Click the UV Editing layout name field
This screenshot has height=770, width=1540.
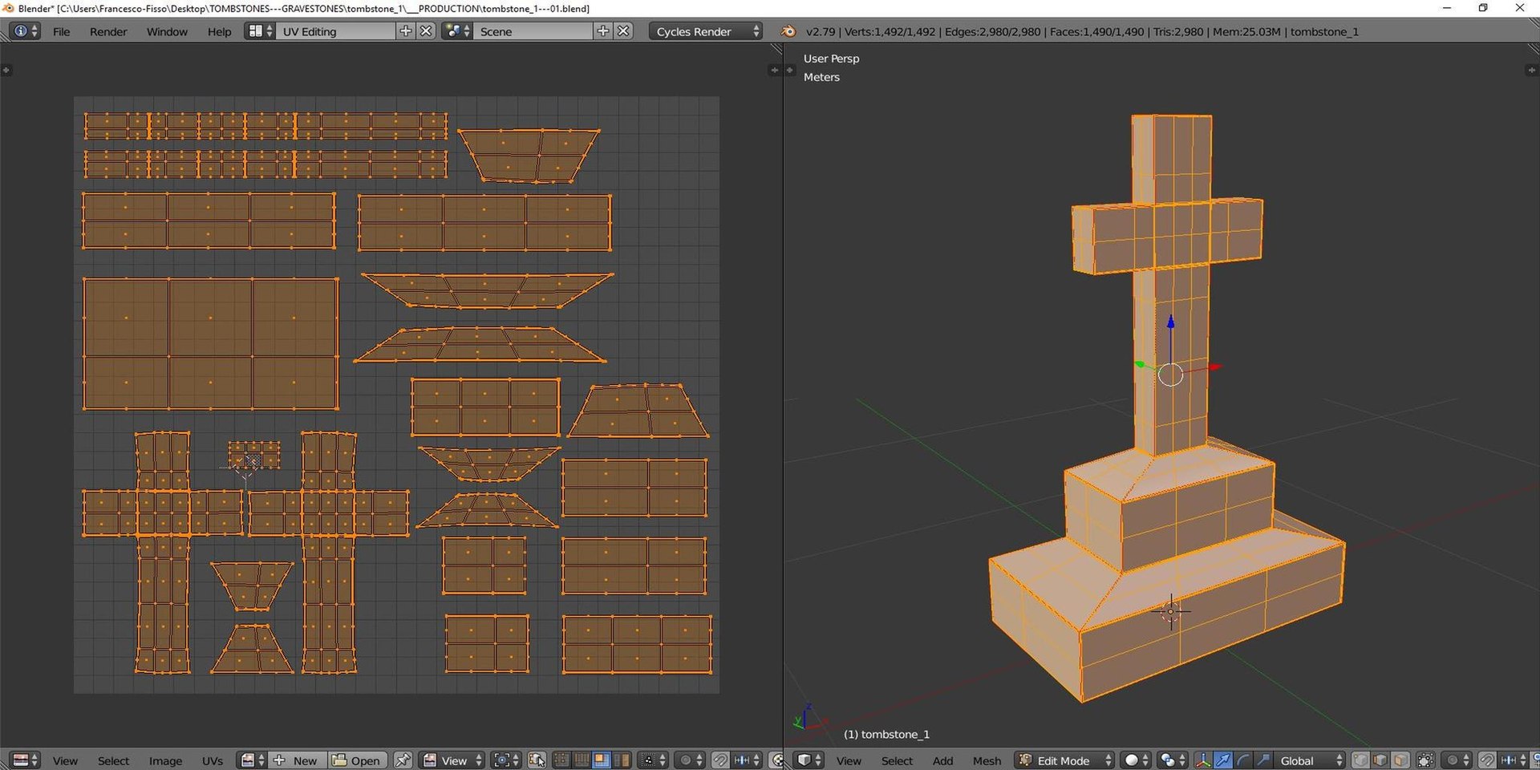336,31
